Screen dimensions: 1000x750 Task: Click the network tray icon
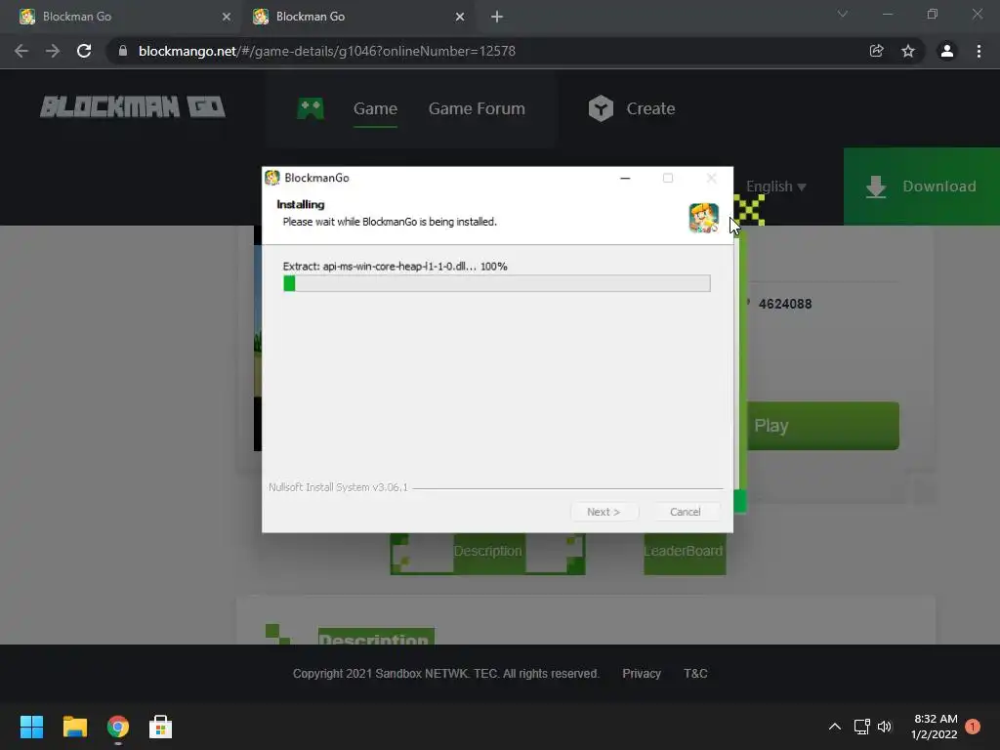(861, 727)
